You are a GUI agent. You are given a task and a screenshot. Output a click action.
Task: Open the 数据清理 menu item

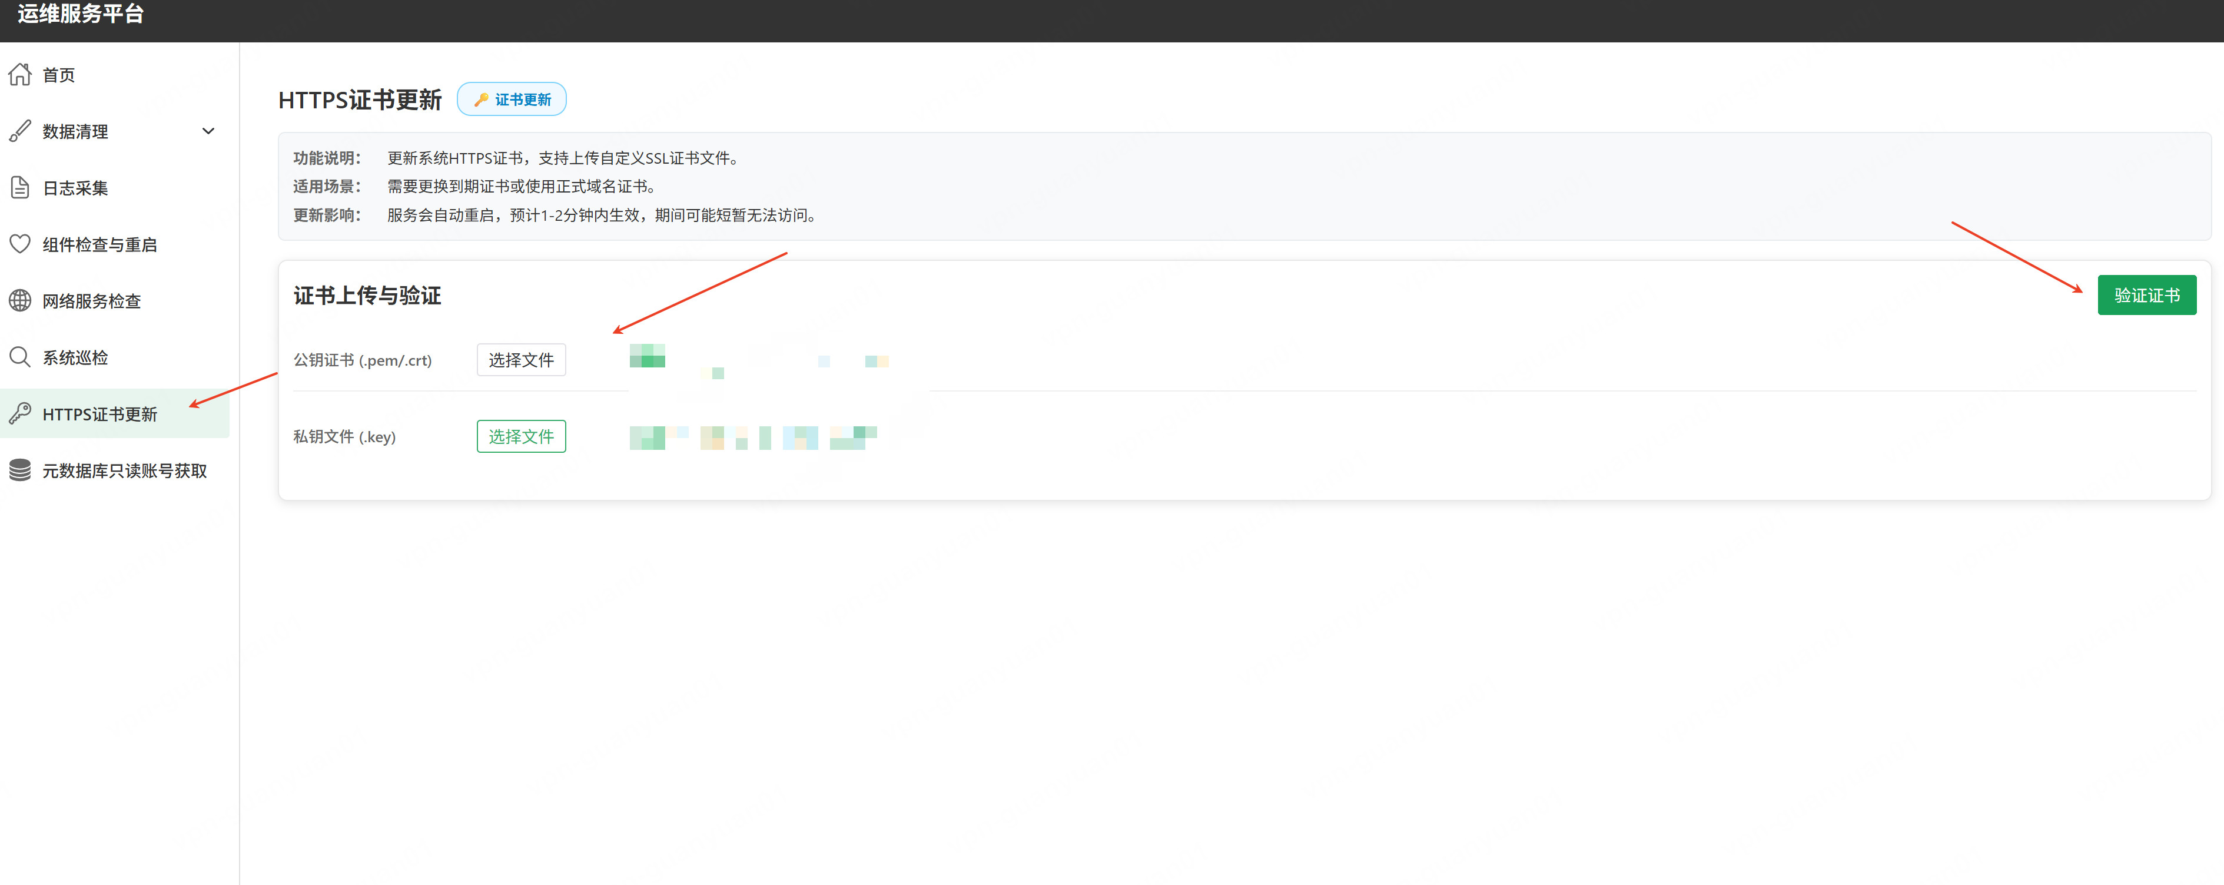[x=76, y=131]
